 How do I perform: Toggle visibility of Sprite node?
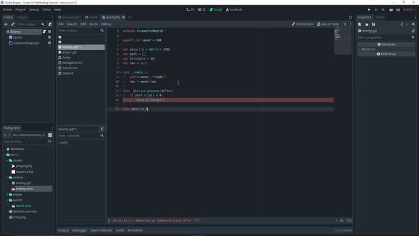pos(50,37)
